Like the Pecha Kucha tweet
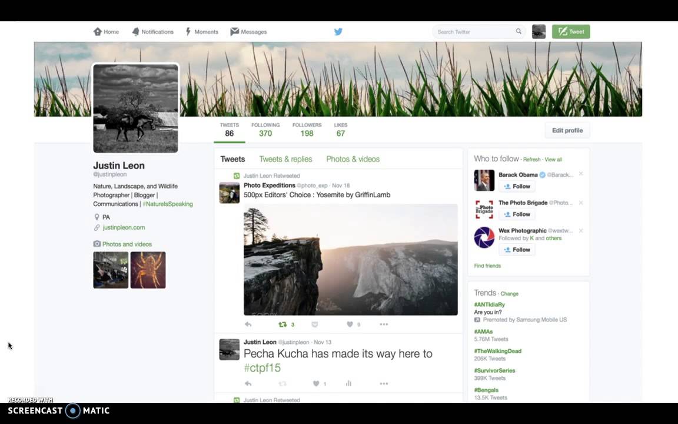 316,383
